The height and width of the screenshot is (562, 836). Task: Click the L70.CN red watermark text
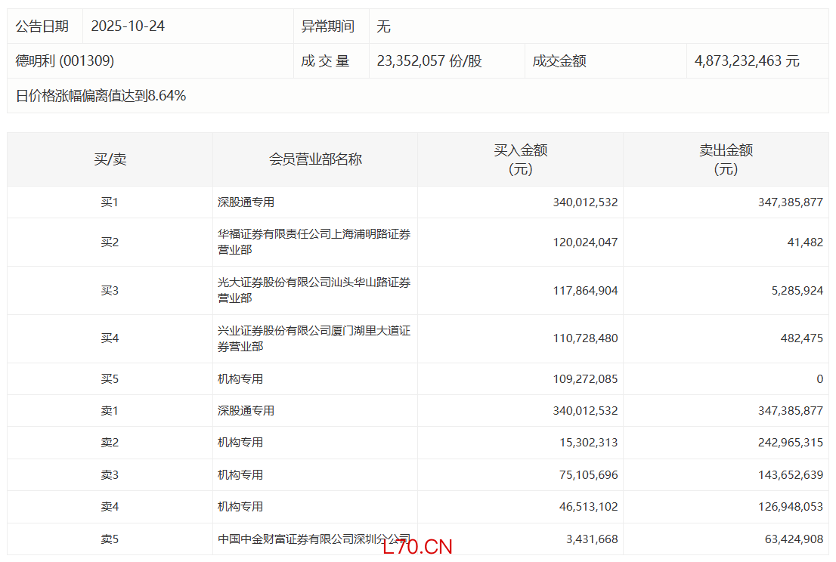[x=417, y=547]
